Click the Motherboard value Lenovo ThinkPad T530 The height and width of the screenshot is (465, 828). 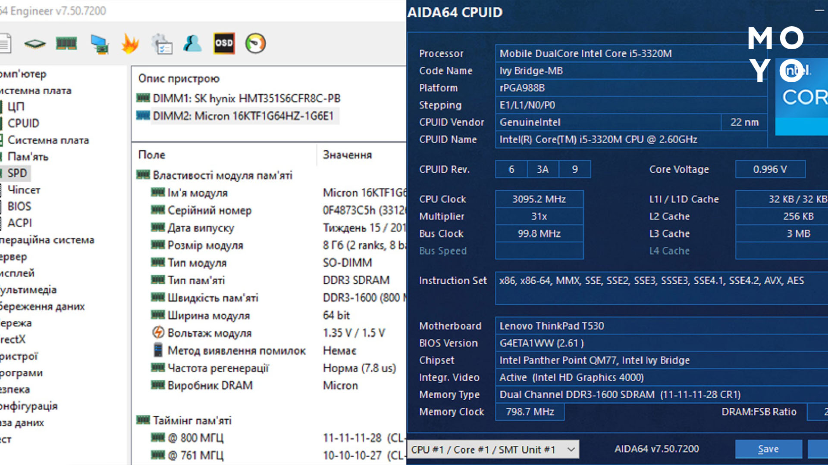(x=662, y=326)
